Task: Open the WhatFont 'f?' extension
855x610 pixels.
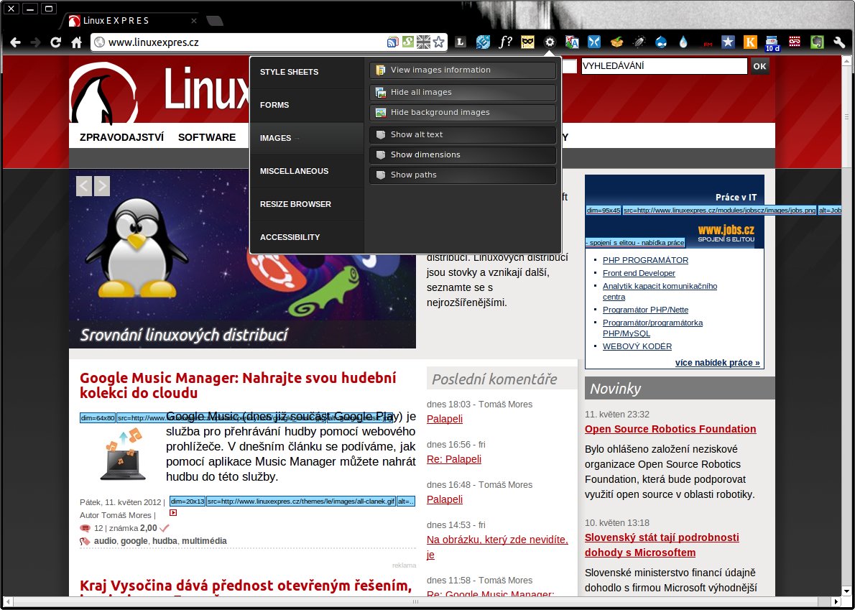Action: click(x=506, y=42)
